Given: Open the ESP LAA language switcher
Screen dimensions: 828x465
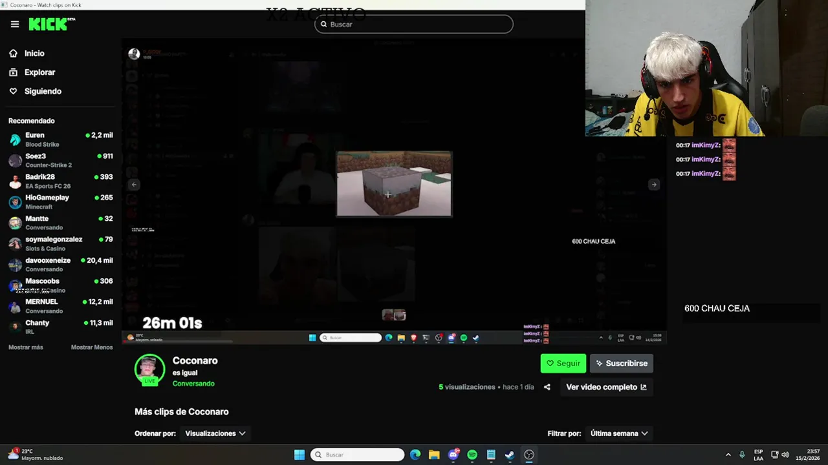Looking at the screenshot, I should pos(758,455).
